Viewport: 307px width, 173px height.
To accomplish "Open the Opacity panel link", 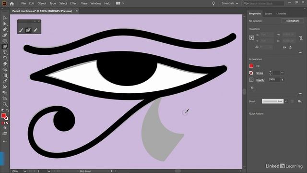I will click(x=260, y=80).
